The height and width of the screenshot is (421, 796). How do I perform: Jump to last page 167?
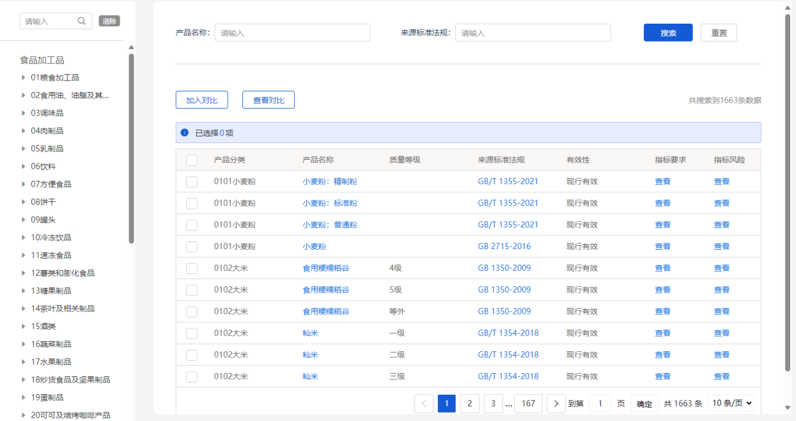pyautogui.click(x=528, y=404)
